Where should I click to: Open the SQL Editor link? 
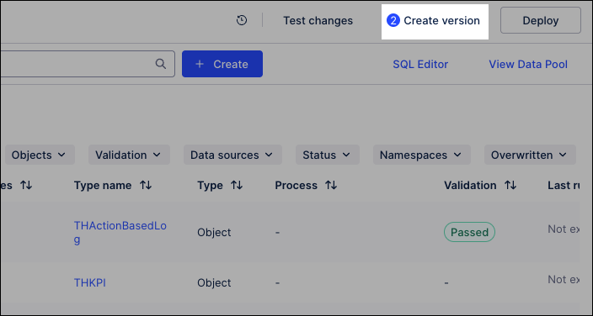[x=420, y=64]
